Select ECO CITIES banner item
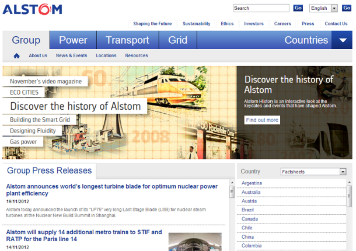This screenshot has height=251, width=356. click(23, 92)
